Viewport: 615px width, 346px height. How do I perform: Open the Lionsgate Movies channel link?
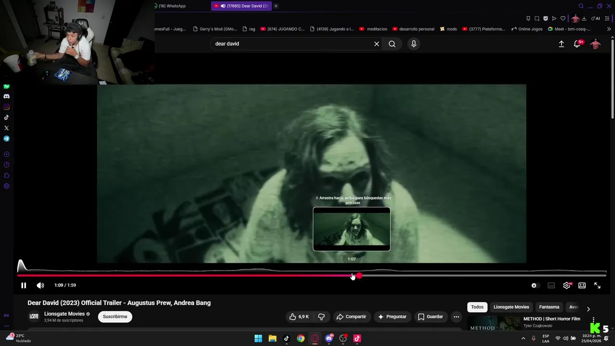click(x=64, y=314)
